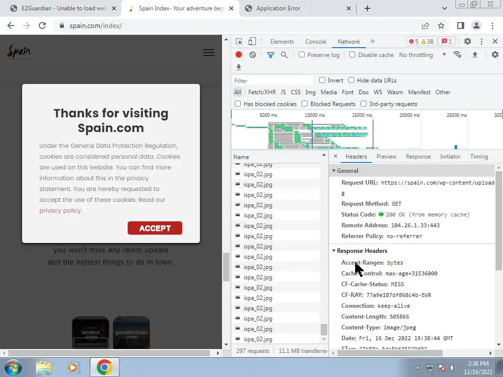Viewport: 503px width, 377px height.
Task: Expand more DevTools tabs chevron
Action: [372, 41]
